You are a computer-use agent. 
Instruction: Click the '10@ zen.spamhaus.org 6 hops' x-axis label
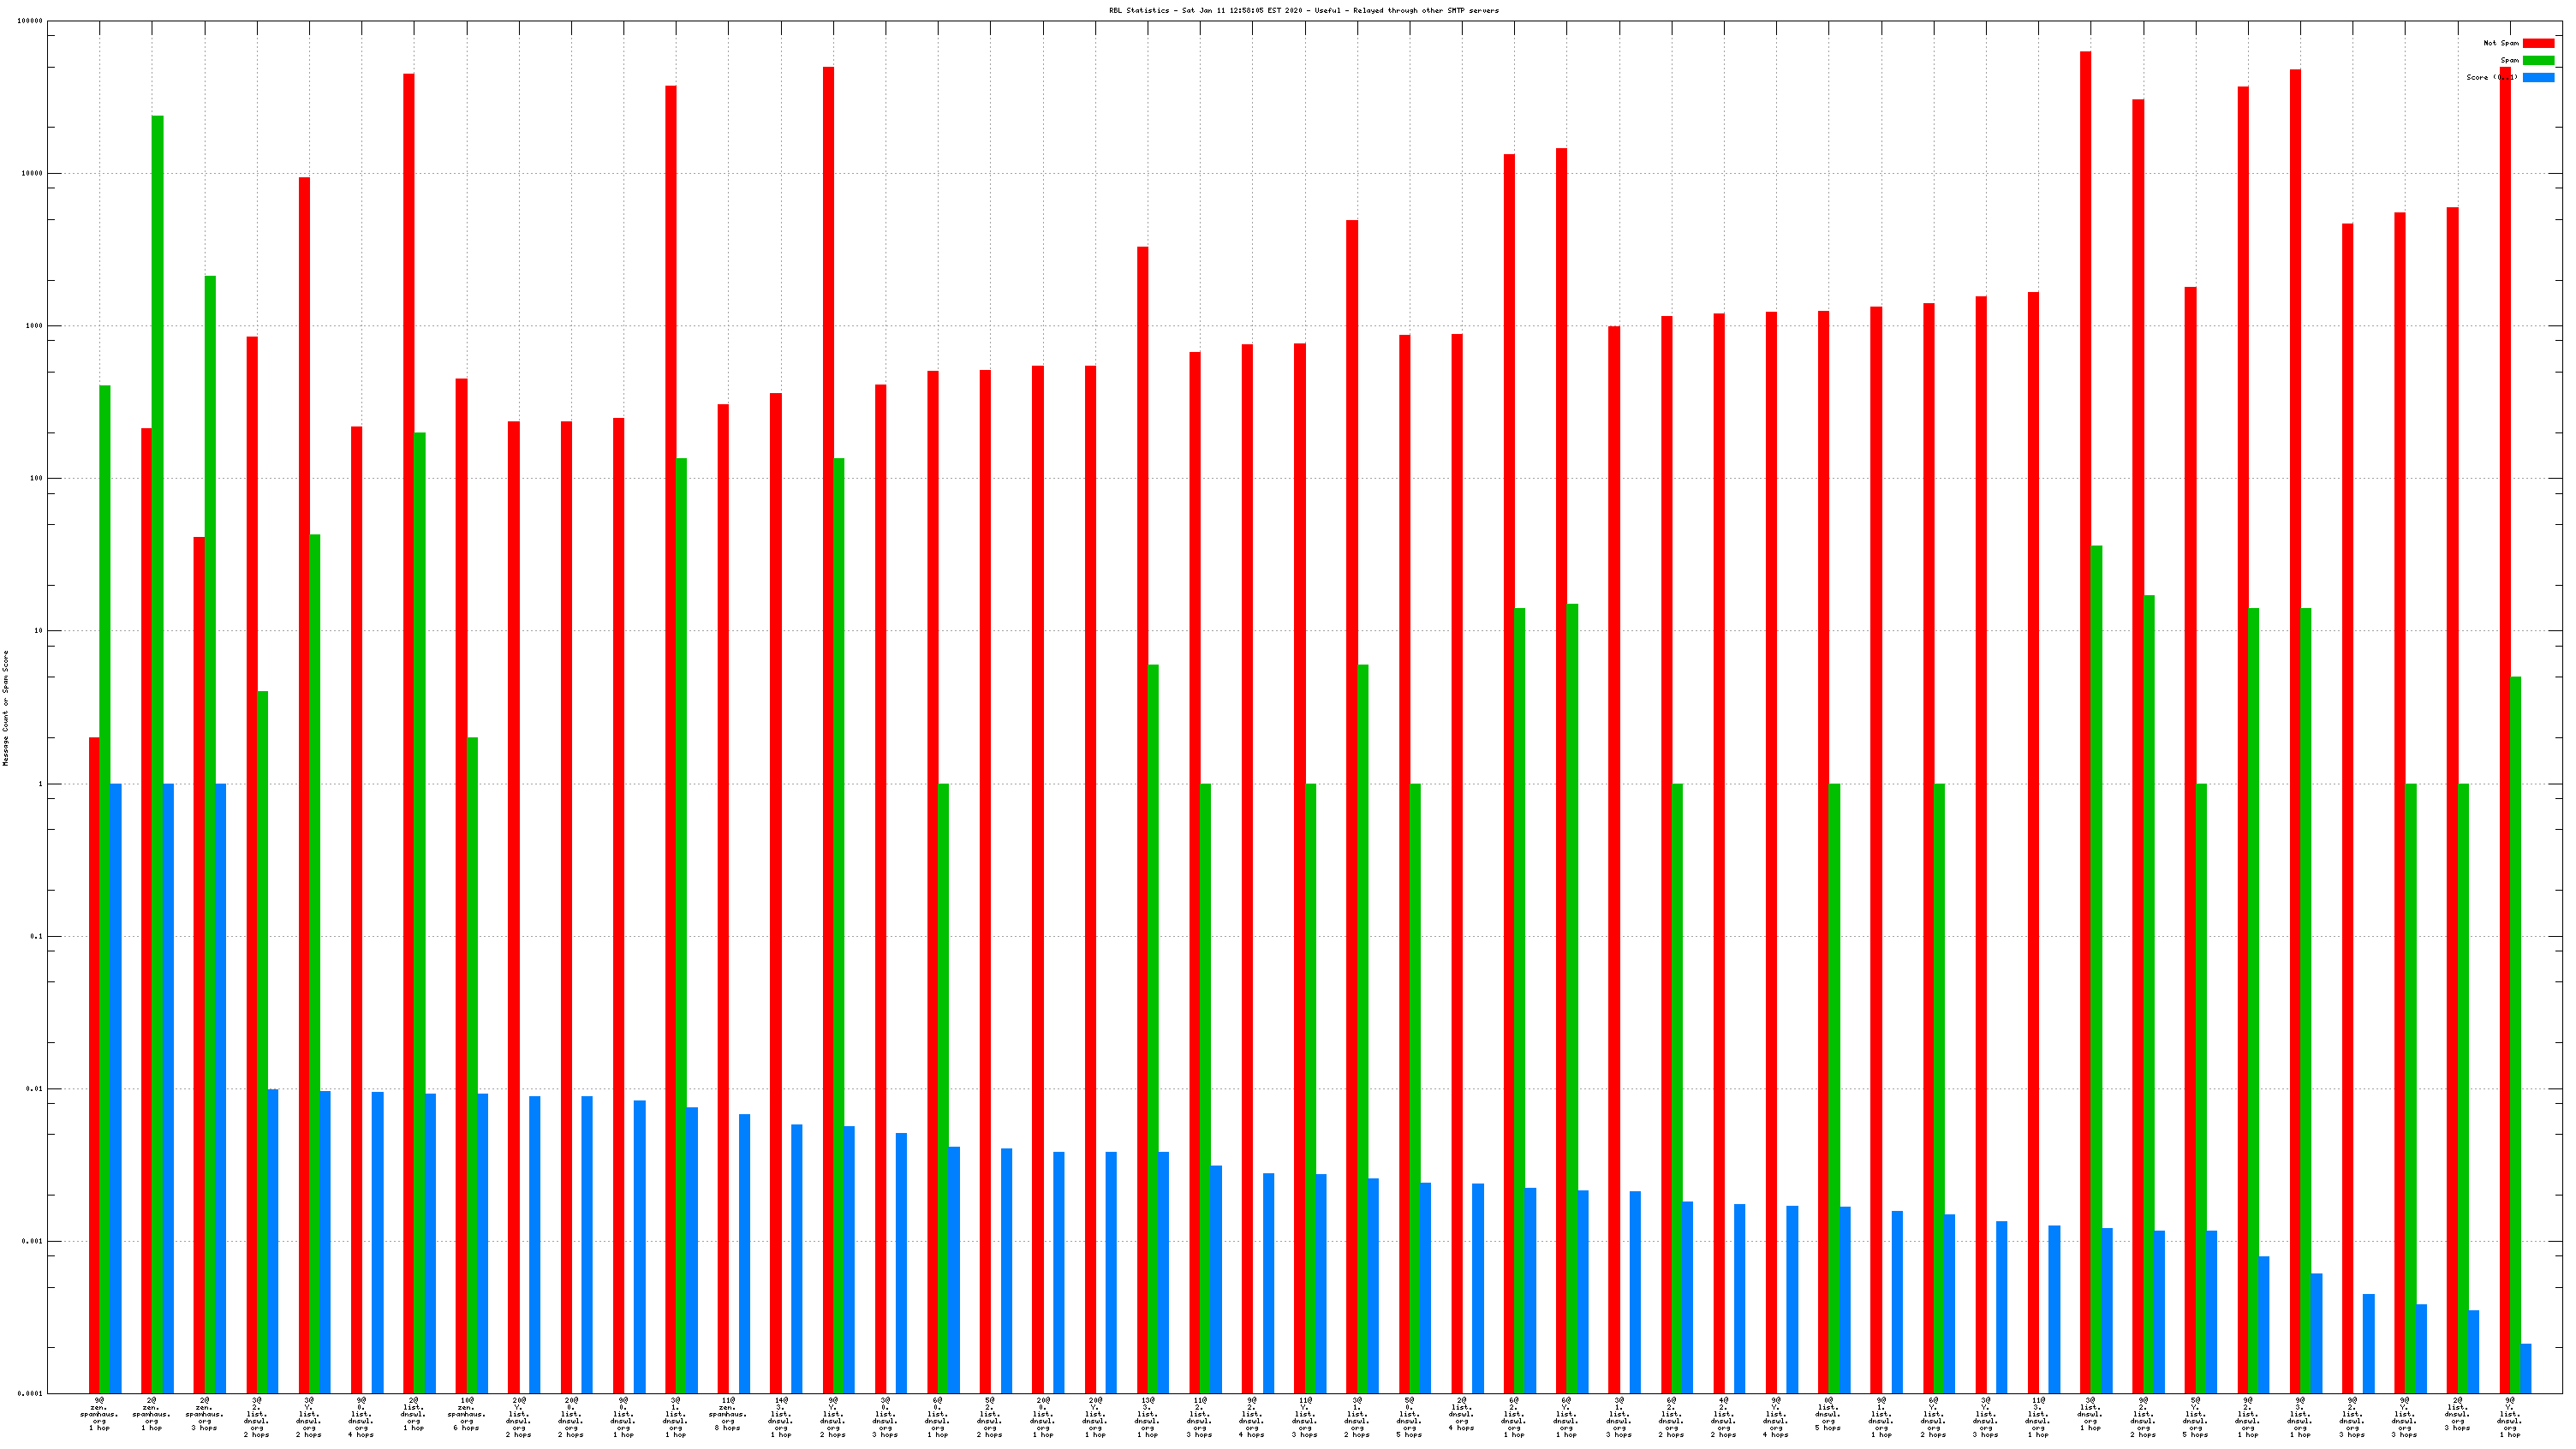466,1413
